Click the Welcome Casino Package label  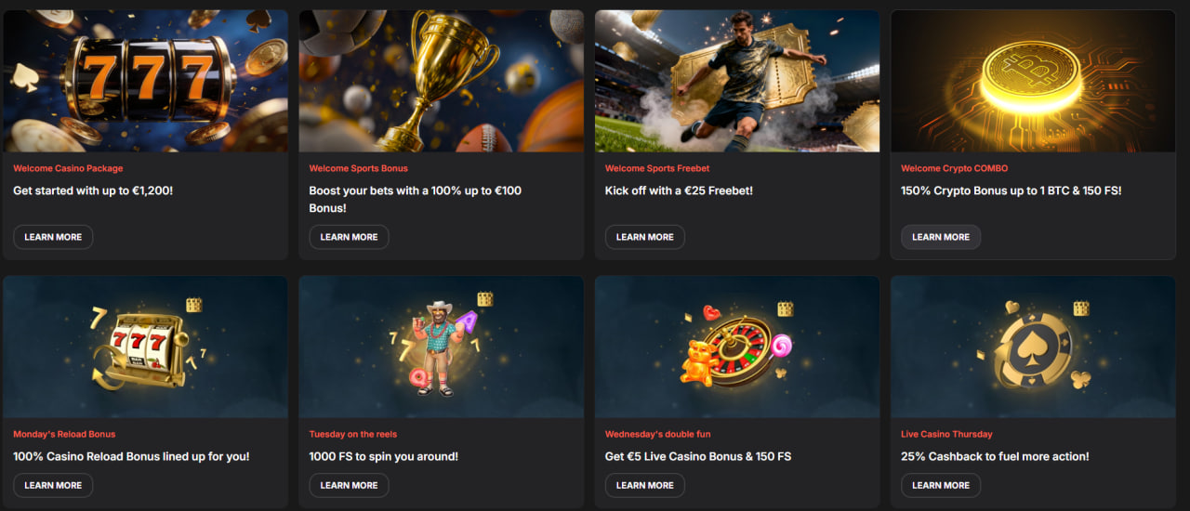pos(68,168)
